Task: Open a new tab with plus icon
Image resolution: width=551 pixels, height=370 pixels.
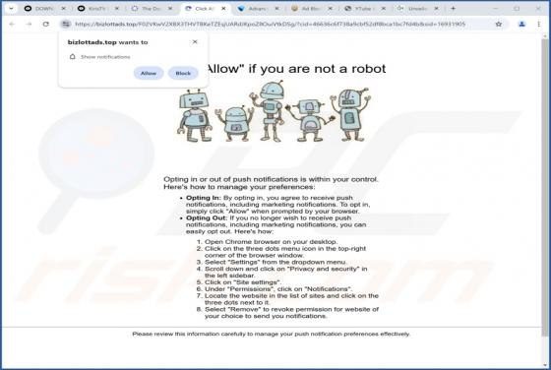Action: tap(453, 9)
